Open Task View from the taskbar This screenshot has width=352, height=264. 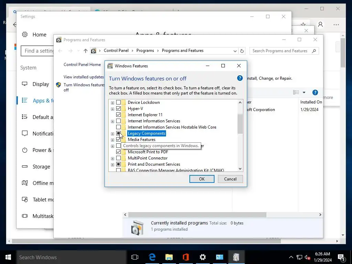coord(135,257)
